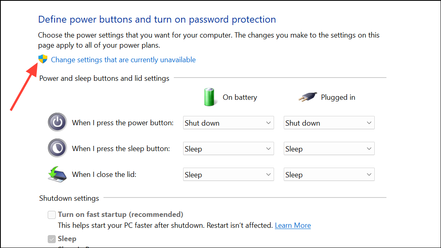Open the On battery dropdown for closing the lid
Image resolution: width=441 pixels, height=248 pixels.
(x=228, y=174)
